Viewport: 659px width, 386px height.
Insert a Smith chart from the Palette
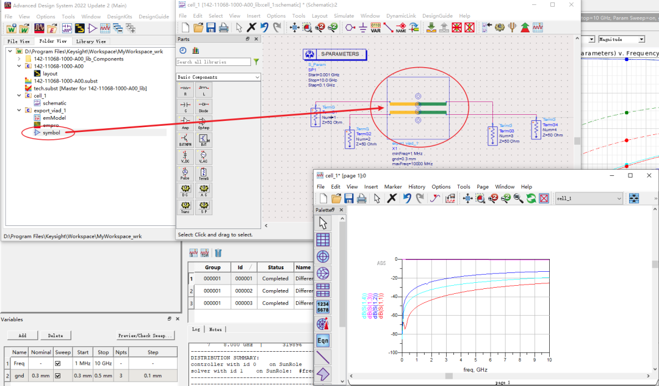(x=323, y=273)
